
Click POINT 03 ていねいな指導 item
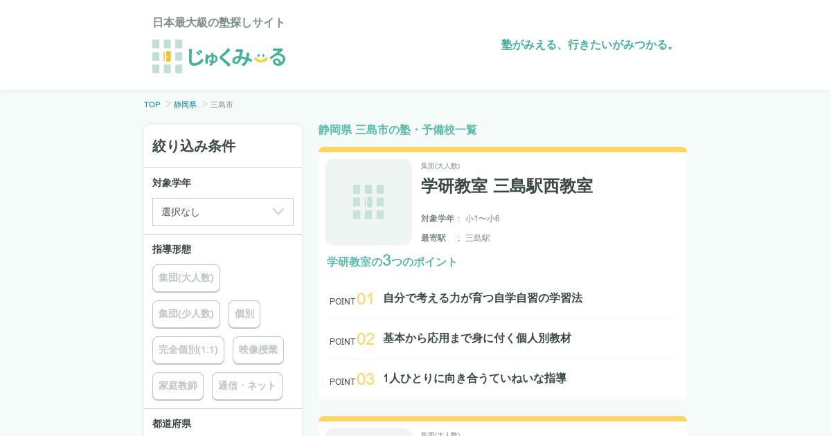(474, 379)
